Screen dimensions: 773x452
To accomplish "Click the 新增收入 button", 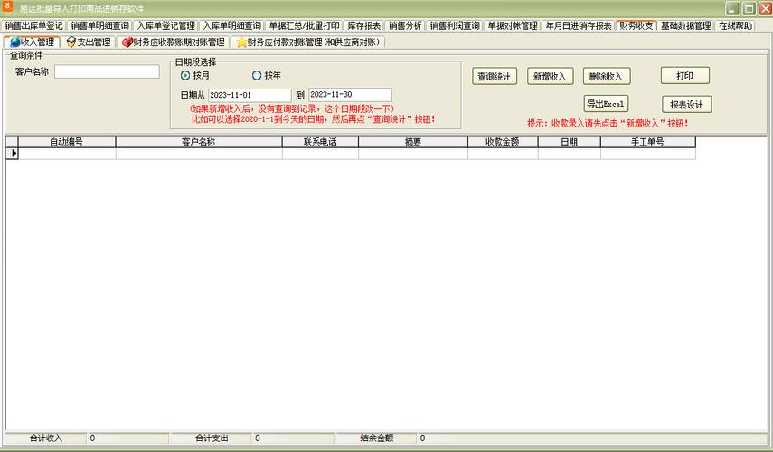I will pos(550,77).
